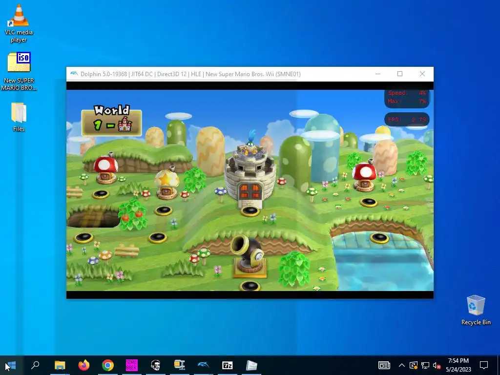This screenshot has width=500, height=375.
Task: Click the level node below the castle
Action: (x=250, y=211)
